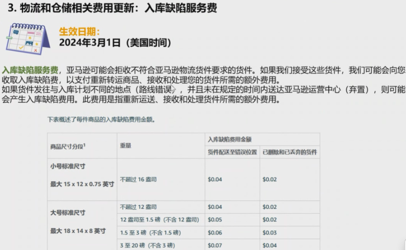This screenshot has height=250, width=406.
Task: Click the calendar illustration icon
Action: tap(28, 39)
